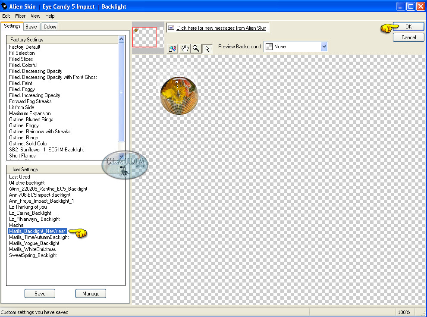The width and height of the screenshot is (427, 317).
Task: Select the Filled Slices preset
Action: 21,59
